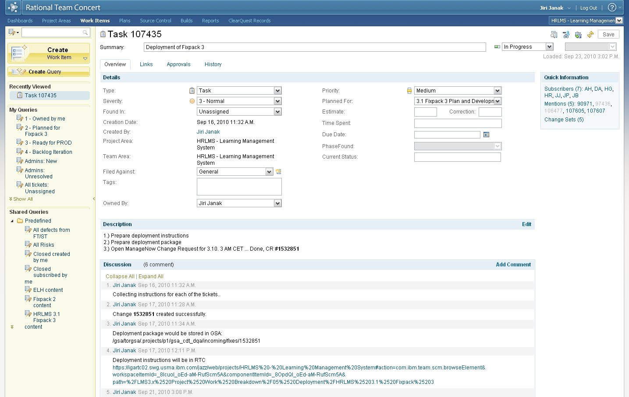Image resolution: width=629 pixels, height=397 pixels.
Task: Switch to the History tab
Action: [x=213, y=64]
